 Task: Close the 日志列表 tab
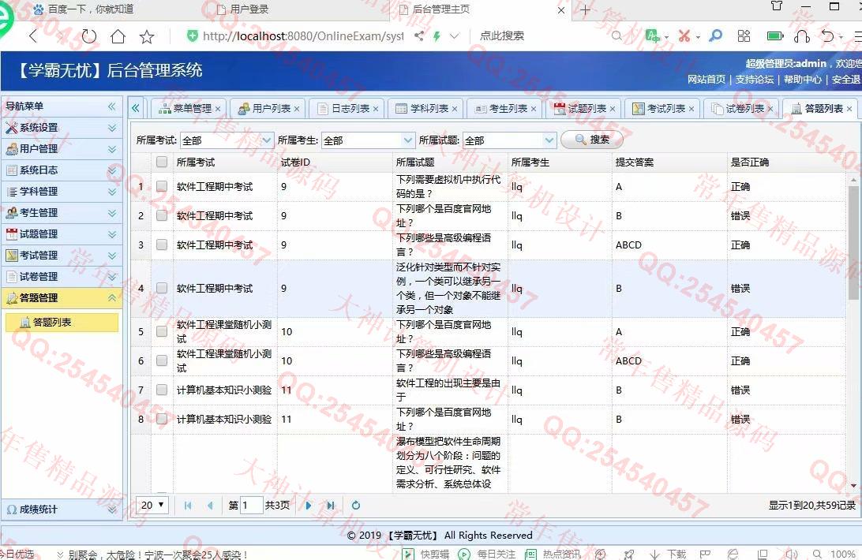point(376,109)
